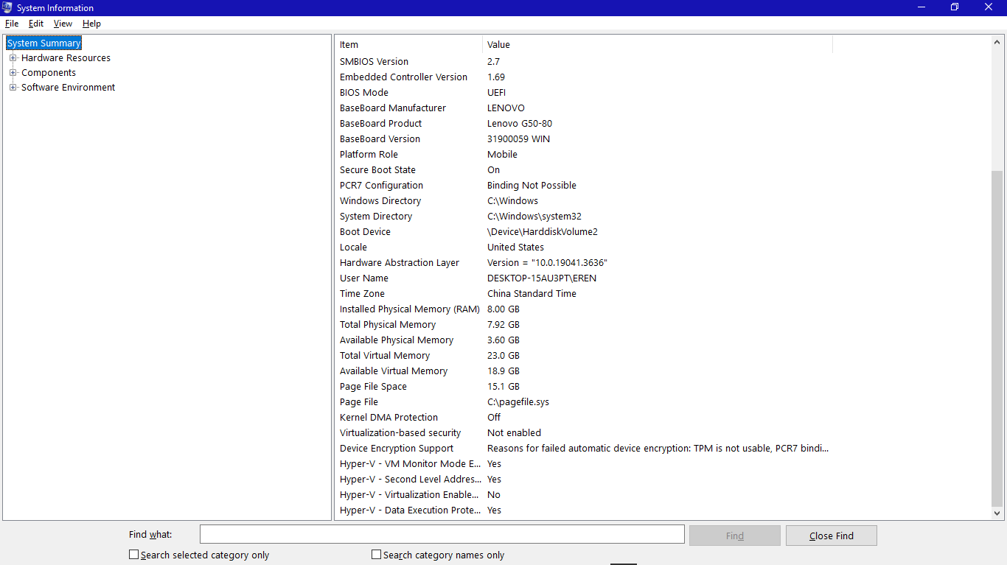The width and height of the screenshot is (1007, 565).
Task: Click the 'Lenovo G50-80' value
Action: coord(520,124)
